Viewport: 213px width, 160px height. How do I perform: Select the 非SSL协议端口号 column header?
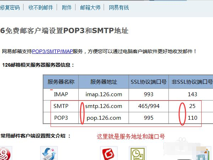click(x=191, y=82)
